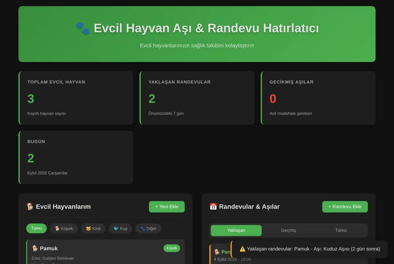Click the appointment date 4 Eylül 2026 - 10:00
The height and width of the screenshot is (264, 394).
point(232,259)
